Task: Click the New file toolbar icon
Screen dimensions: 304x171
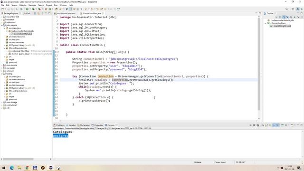Action: click(x=2, y=9)
